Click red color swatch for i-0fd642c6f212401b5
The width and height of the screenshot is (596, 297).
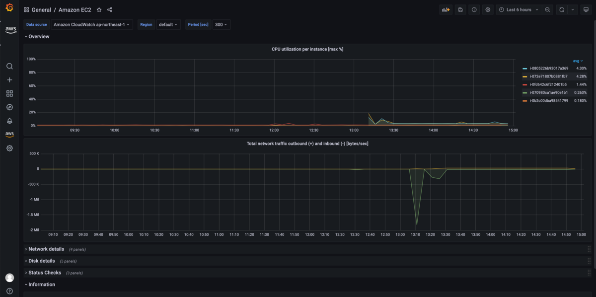[524, 85]
